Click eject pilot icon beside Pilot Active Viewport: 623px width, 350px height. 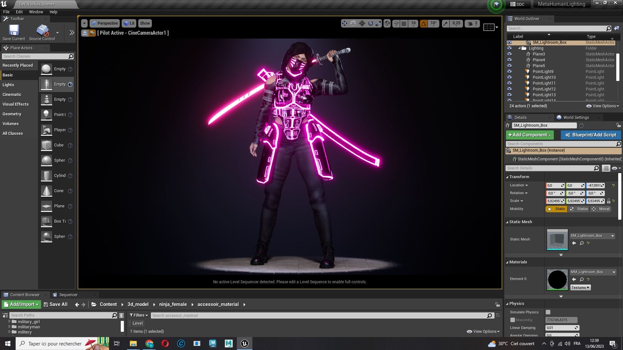click(84, 33)
